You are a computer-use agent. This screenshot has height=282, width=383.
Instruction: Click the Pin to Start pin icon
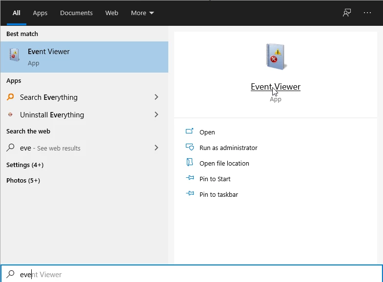tap(190, 178)
